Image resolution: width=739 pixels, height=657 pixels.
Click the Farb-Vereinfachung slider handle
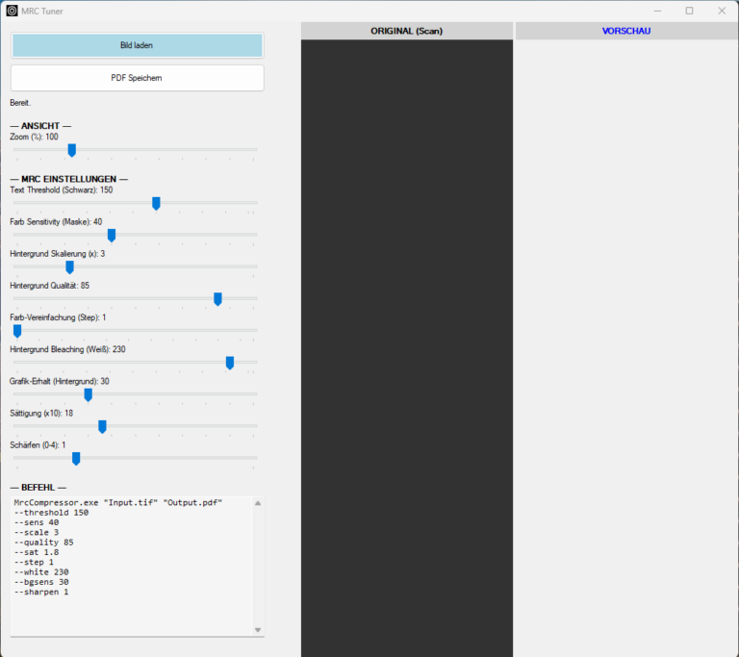(17, 331)
